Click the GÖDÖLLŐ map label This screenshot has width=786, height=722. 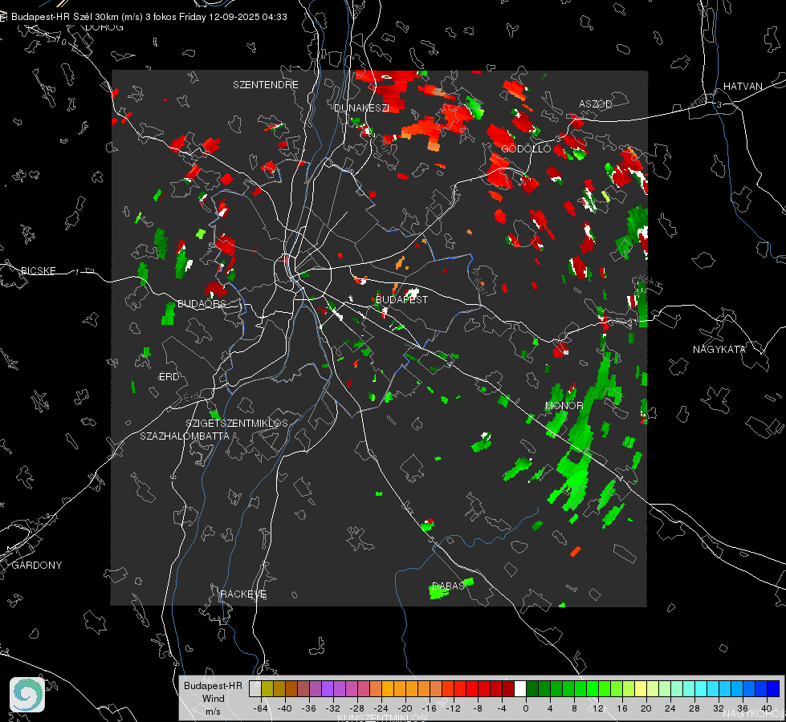(x=526, y=148)
